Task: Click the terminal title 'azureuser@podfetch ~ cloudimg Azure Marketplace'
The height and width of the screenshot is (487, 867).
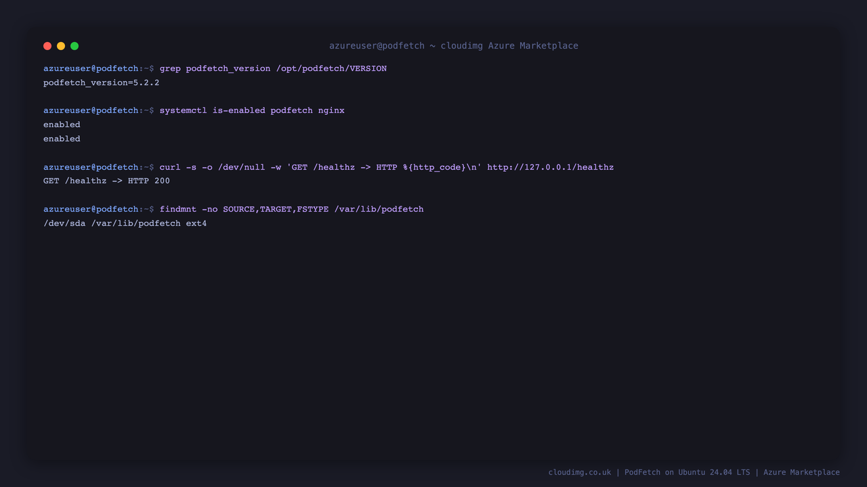Action: [x=454, y=46]
